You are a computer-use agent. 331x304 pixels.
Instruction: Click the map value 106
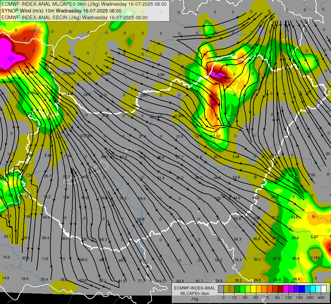(66, 197)
